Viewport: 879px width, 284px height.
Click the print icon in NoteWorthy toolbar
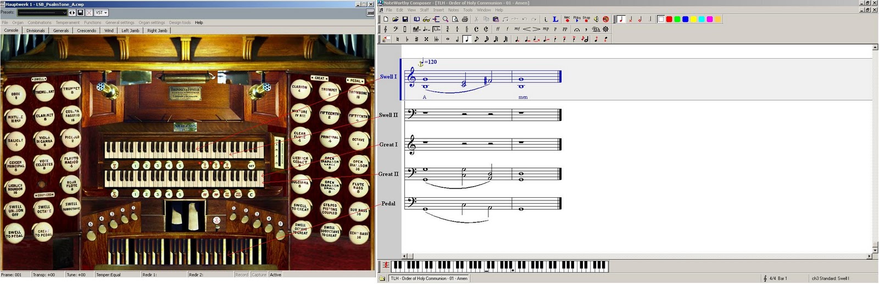tap(465, 19)
